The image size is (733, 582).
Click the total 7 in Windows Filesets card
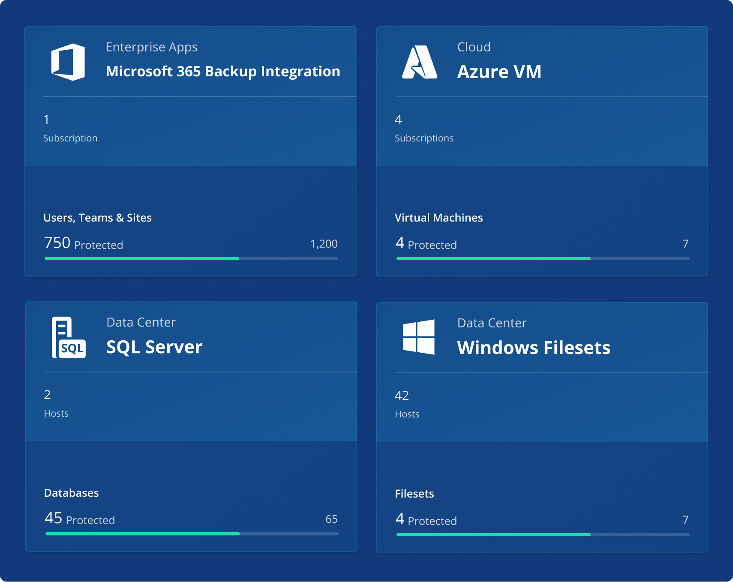tap(685, 520)
